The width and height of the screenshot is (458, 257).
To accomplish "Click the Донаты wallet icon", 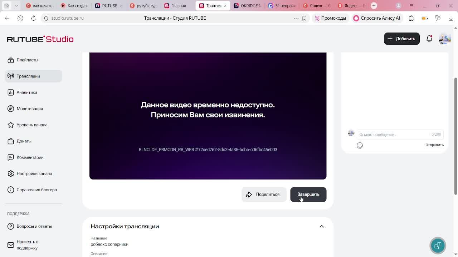I will [x=11, y=141].
